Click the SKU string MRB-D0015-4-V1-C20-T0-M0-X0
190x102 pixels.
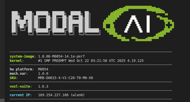[65, 78]
